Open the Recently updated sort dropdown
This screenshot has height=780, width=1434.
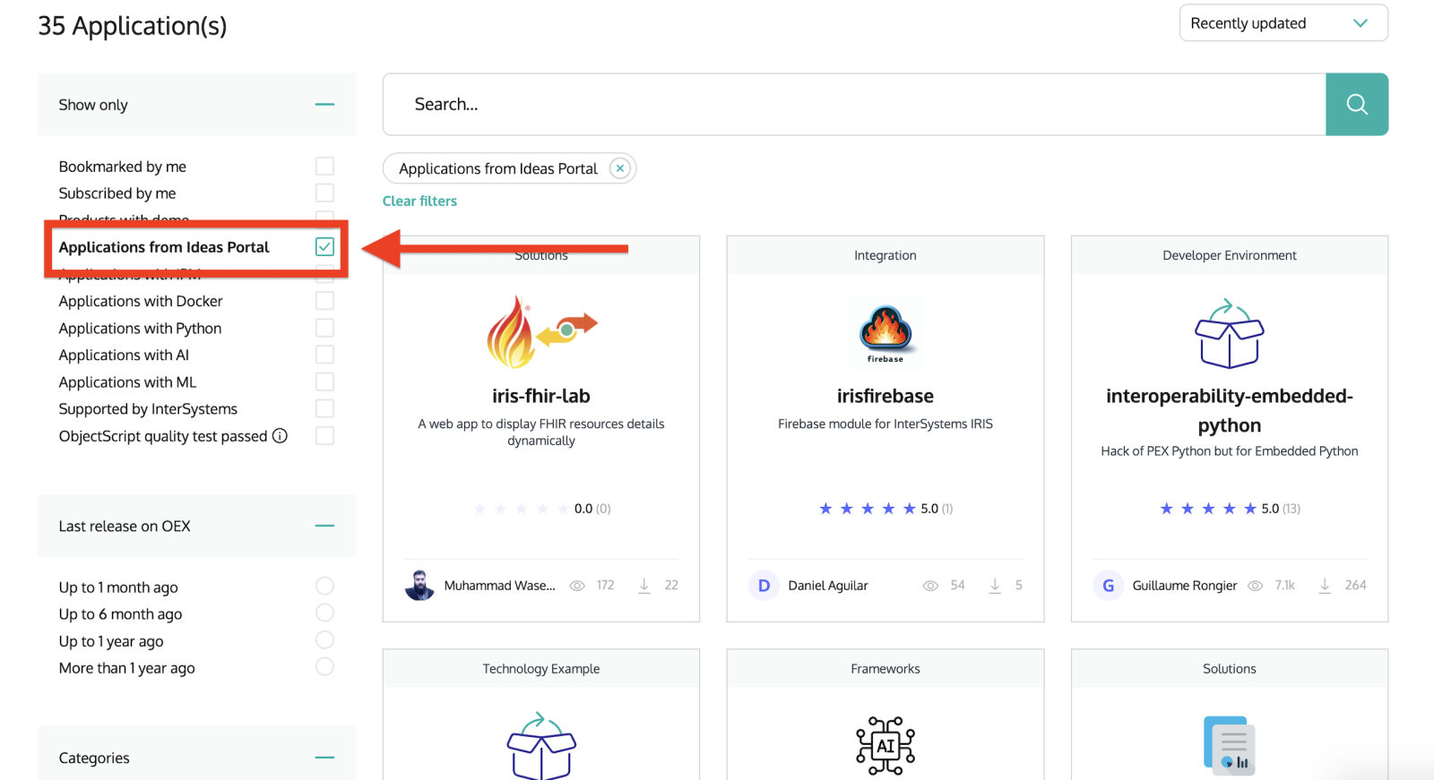(1283, 23)
